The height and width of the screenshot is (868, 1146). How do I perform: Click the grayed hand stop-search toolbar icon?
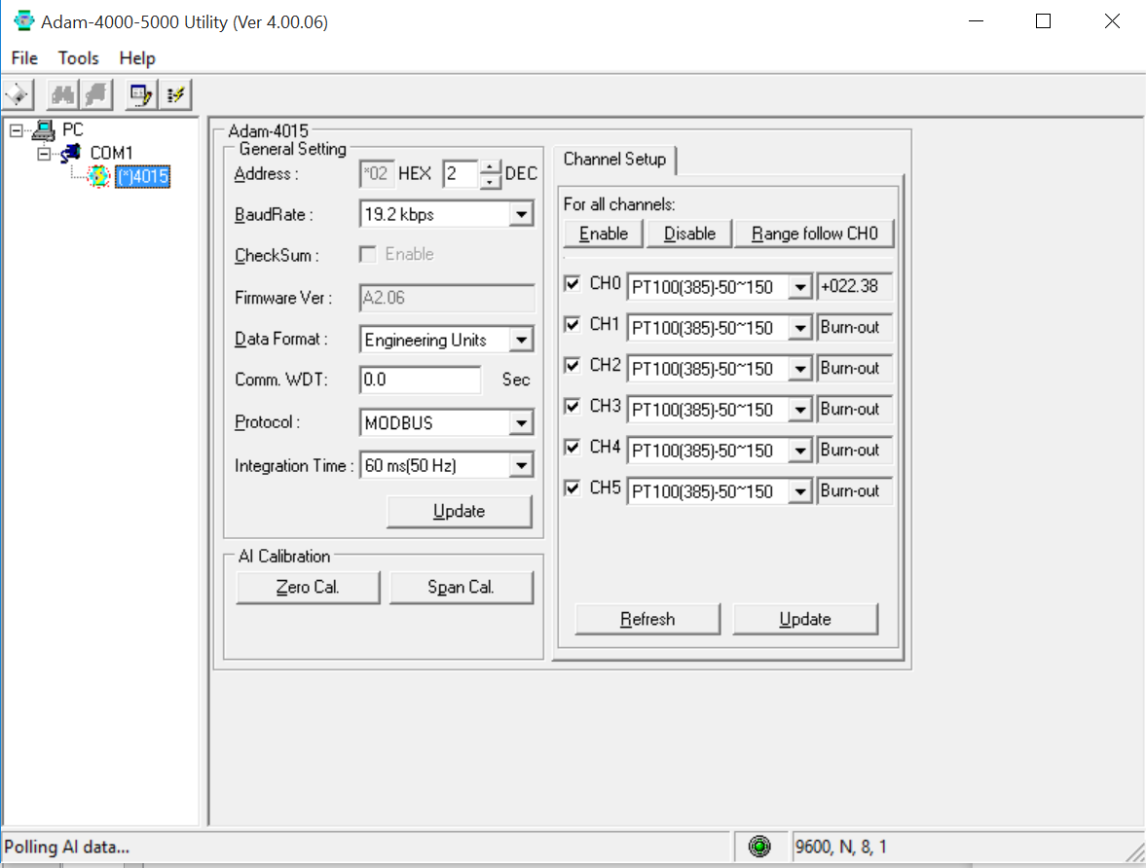point(96,94)
